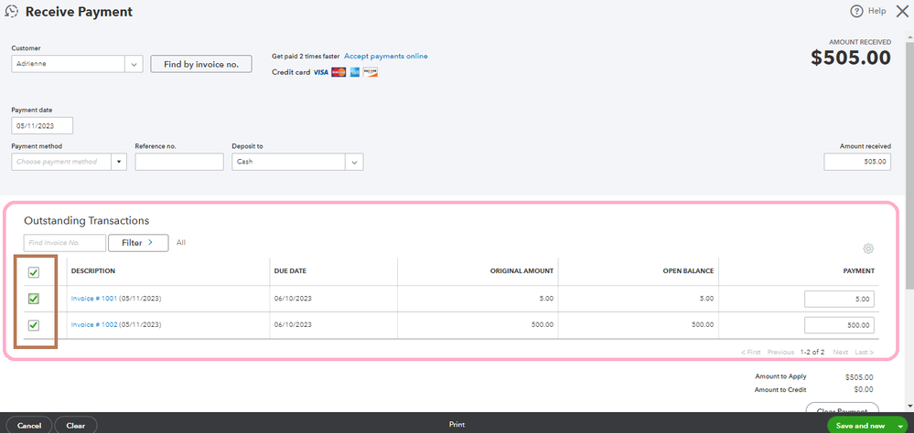Click the Customer field showing Adrienne

point(69,64)
